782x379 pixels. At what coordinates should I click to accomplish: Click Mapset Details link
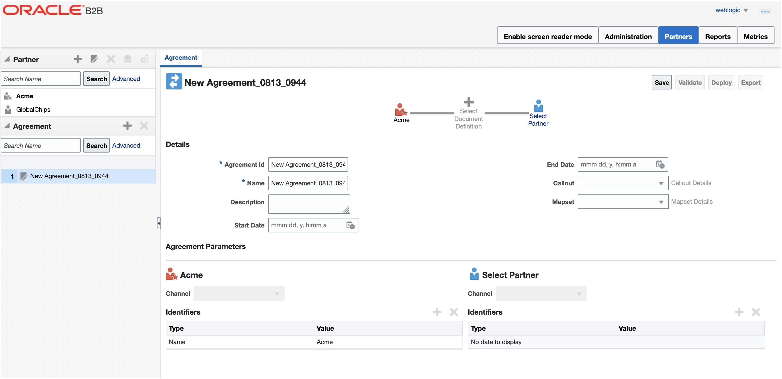click(x=691, y=201)
